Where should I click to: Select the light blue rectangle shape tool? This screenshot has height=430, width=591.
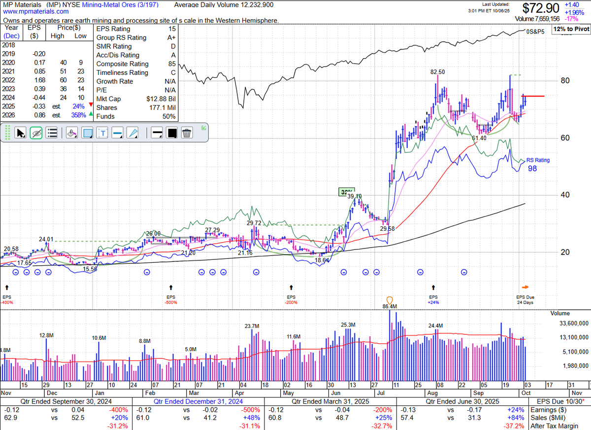pyautogui.click(x=88, y=133)
